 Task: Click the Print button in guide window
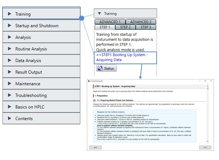pyautogui.click(x=205, y=147)
